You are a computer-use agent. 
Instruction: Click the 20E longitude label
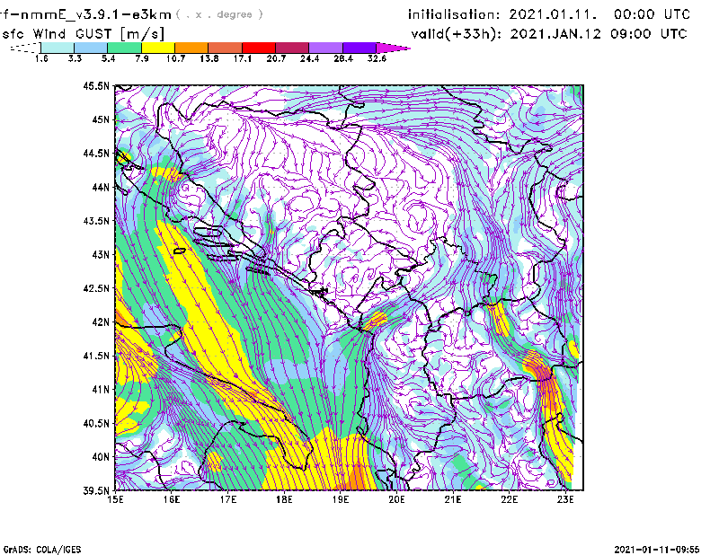pyautogui.click(x=396, y=499)
